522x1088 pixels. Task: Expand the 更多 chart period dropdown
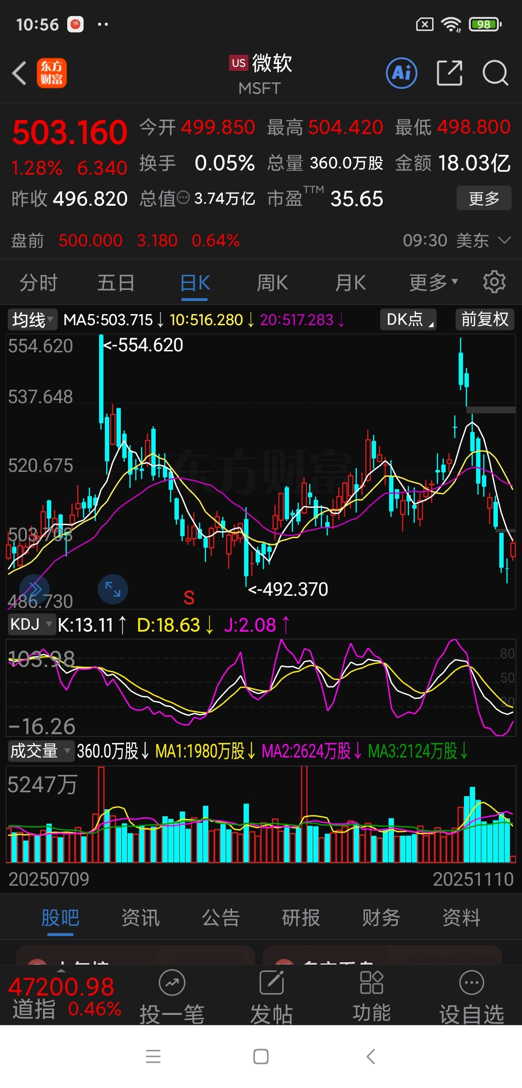tap(433, 282)
